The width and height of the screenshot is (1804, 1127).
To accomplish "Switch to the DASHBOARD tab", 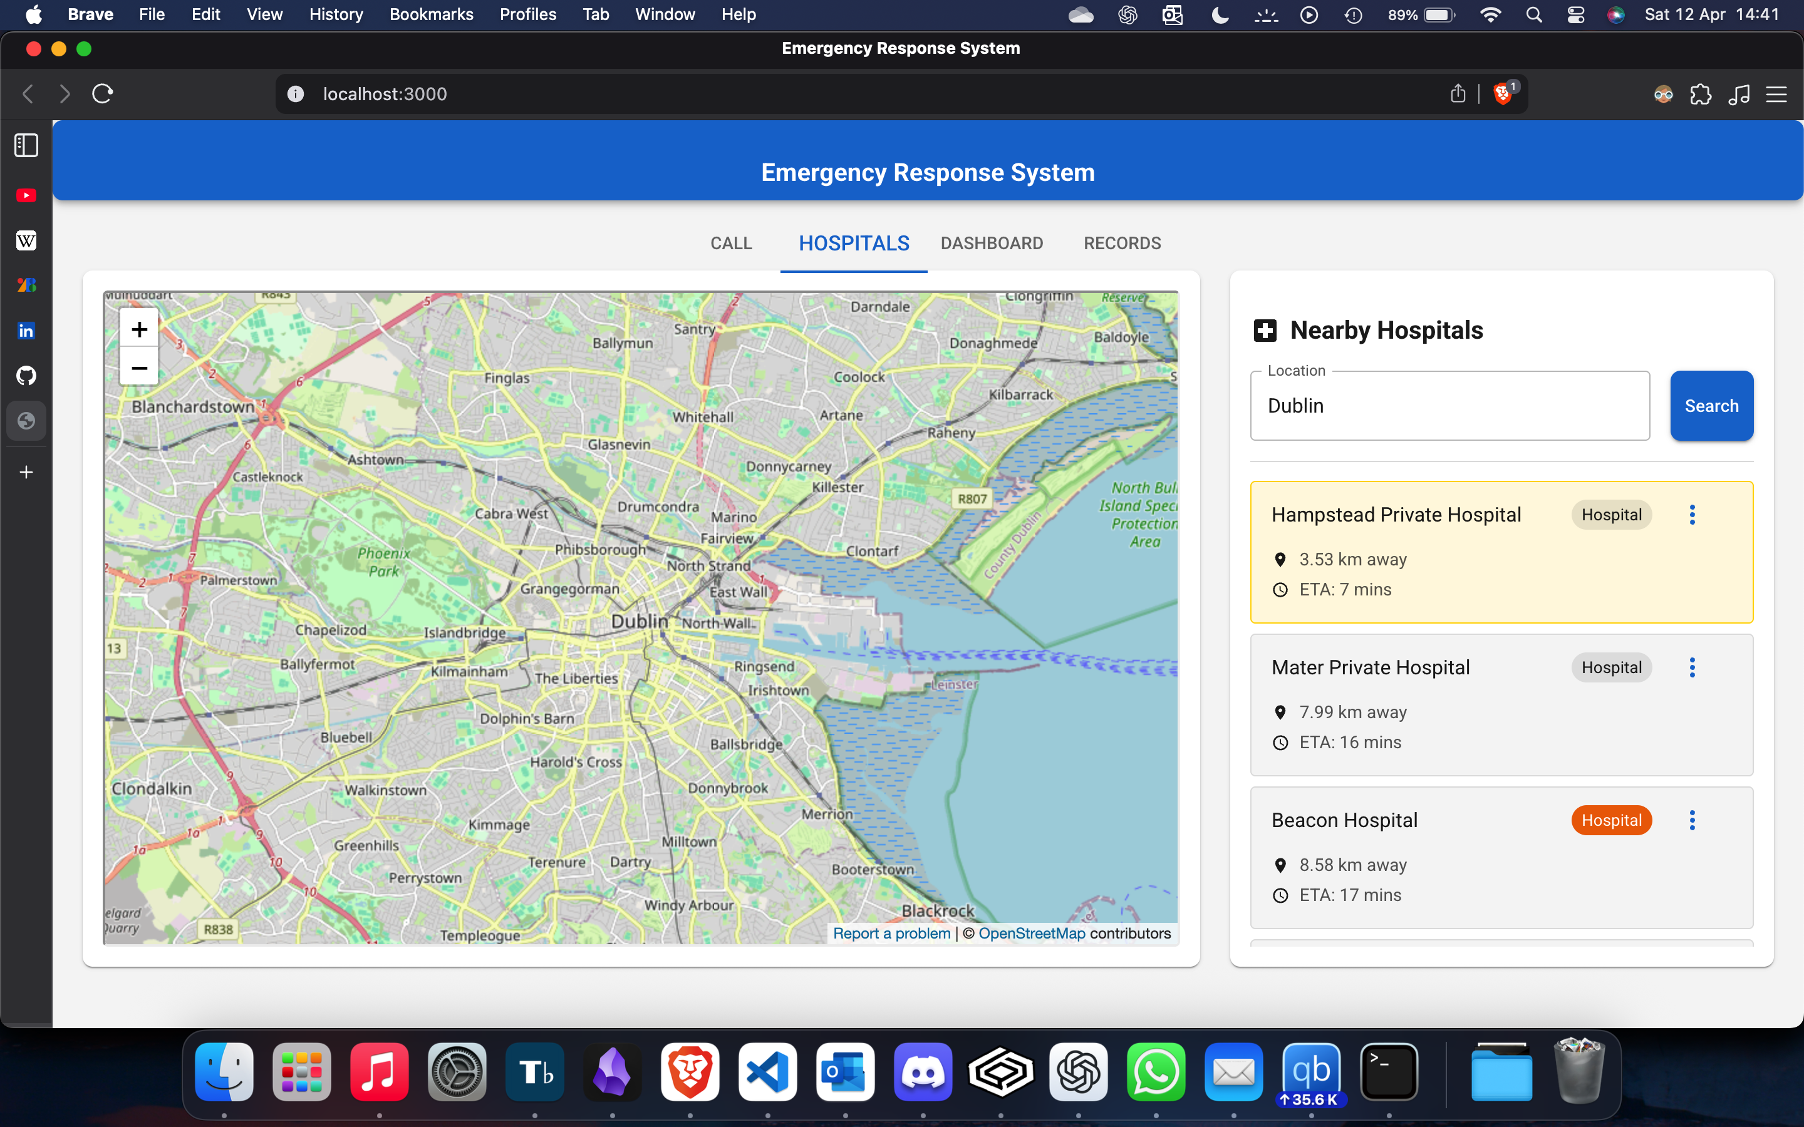I will tap(991, 243).
